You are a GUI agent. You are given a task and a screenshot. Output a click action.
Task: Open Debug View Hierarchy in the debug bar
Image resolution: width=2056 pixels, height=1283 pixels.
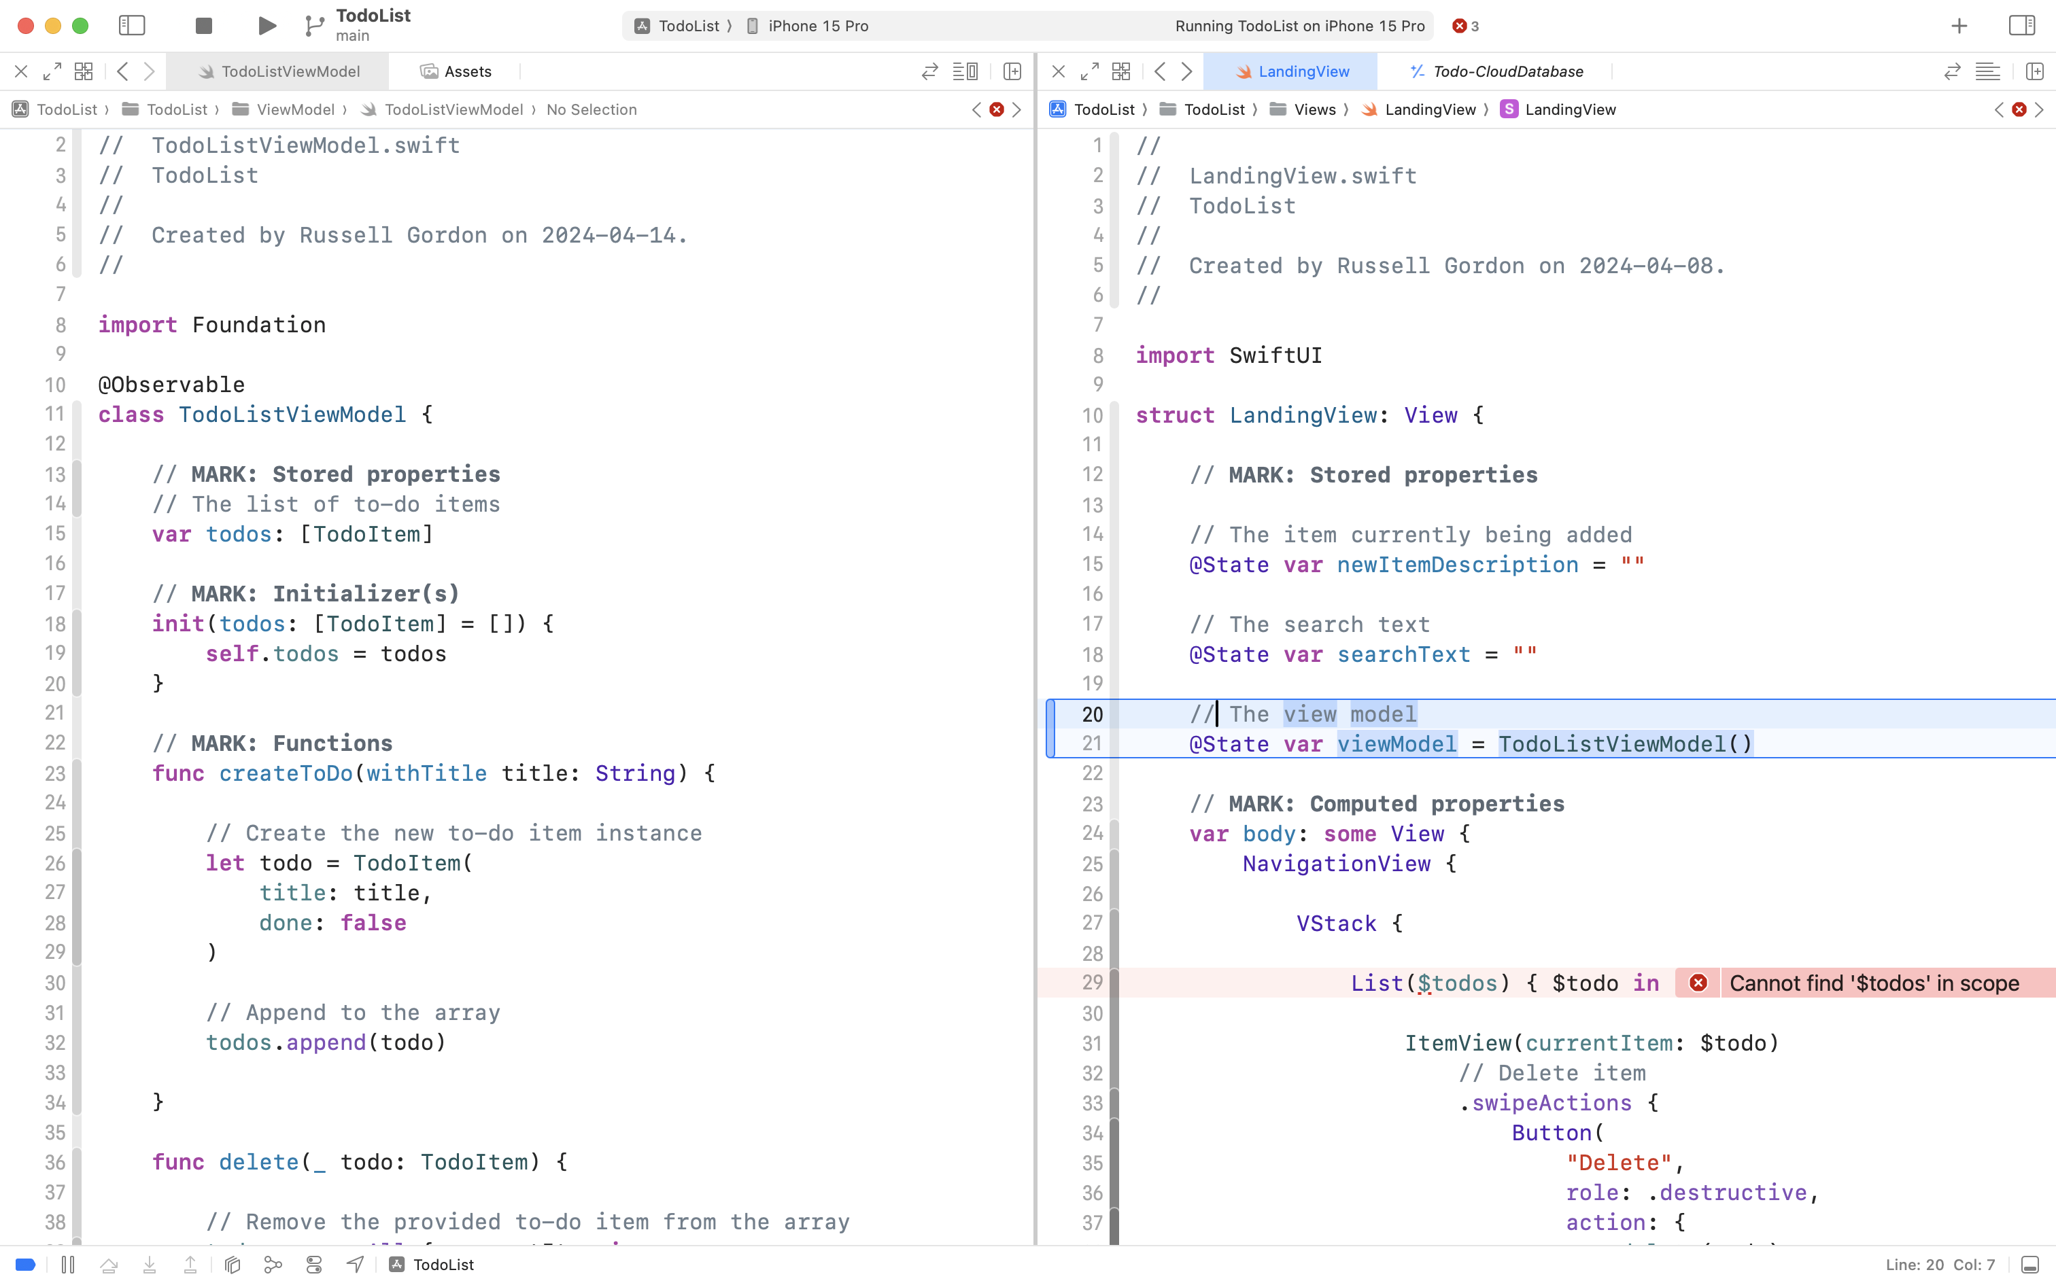pyautogui.click(x=232, y=1263)
